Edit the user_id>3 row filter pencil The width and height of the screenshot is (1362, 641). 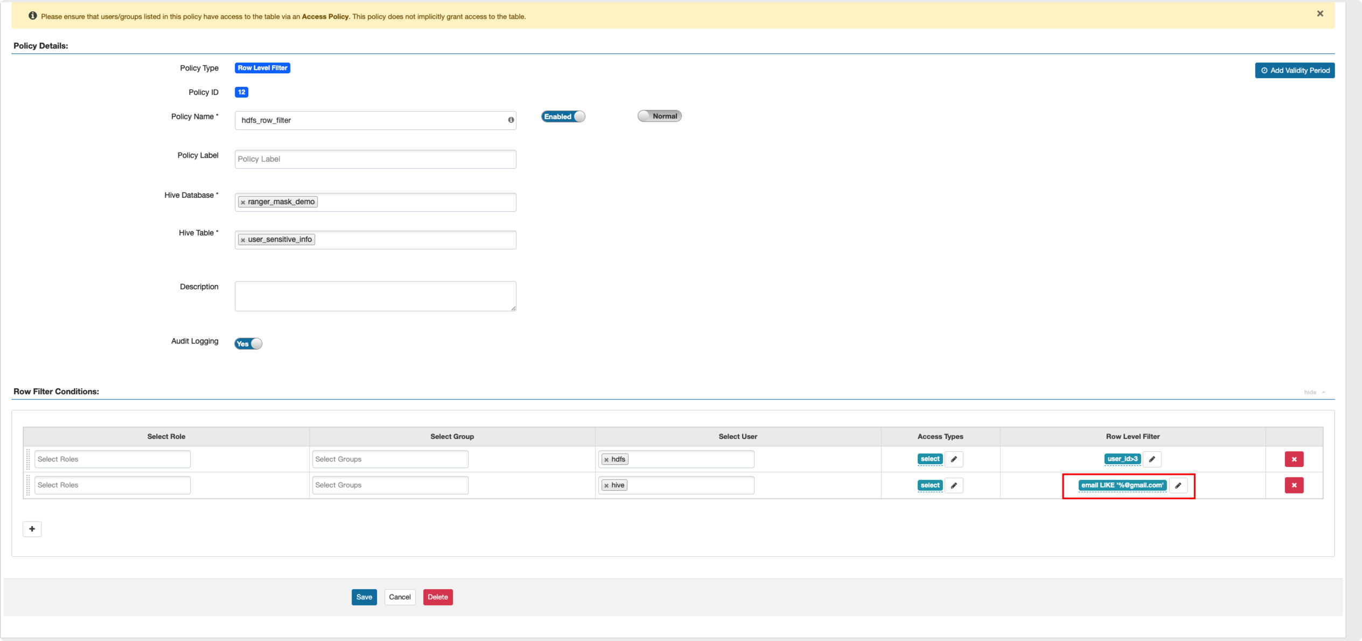click(1151, 459)
